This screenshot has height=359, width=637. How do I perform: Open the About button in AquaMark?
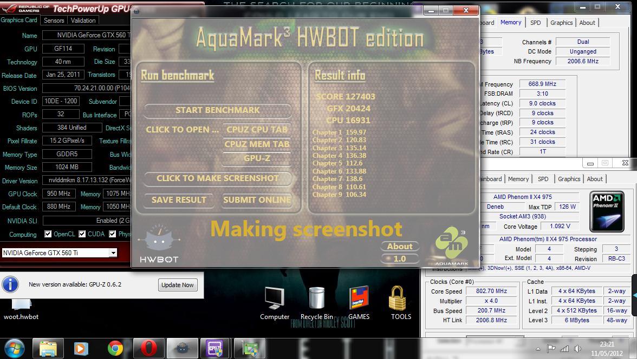tap(400, 246)
